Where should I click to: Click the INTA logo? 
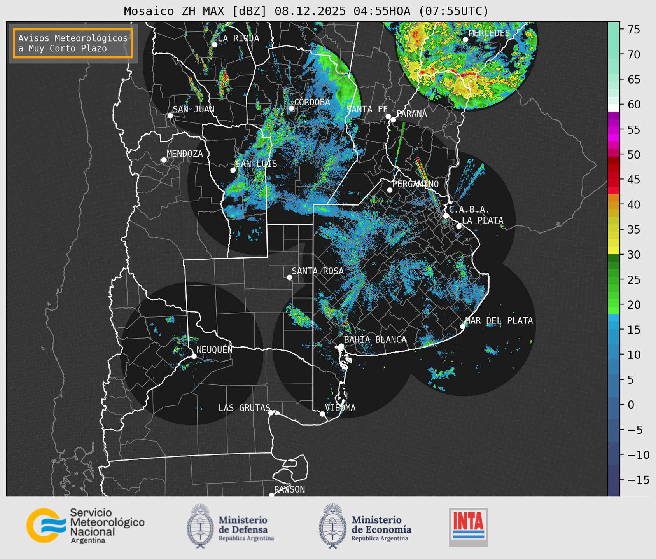pos(468,527)
